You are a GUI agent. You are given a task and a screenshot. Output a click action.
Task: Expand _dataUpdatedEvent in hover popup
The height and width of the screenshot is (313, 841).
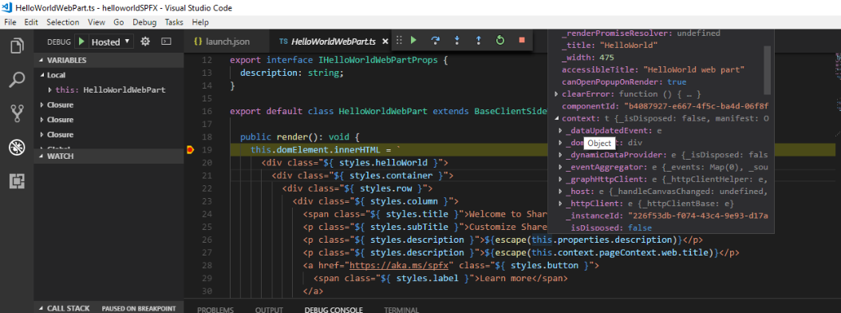pos(560,130)
